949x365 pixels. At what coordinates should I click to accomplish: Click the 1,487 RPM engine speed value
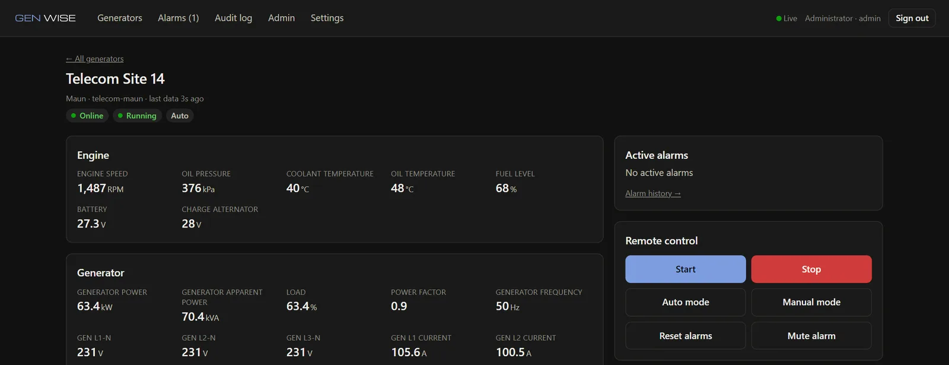[100, 188]
